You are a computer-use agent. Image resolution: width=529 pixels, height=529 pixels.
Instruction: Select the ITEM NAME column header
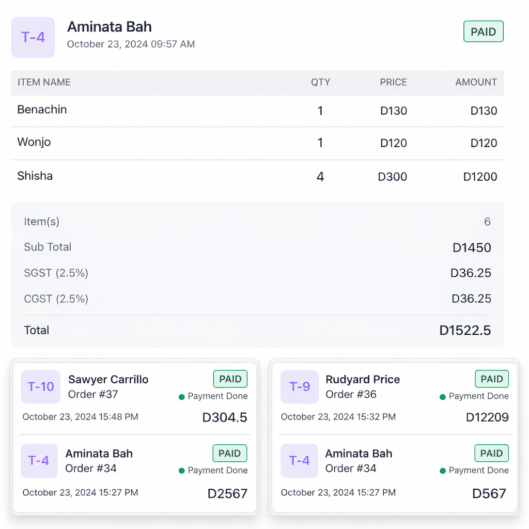coord(44,82)
